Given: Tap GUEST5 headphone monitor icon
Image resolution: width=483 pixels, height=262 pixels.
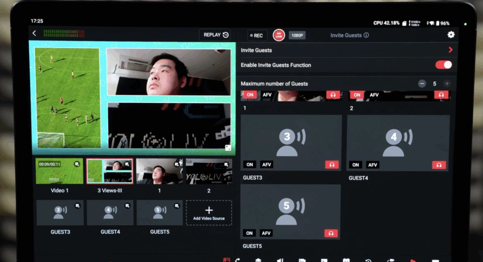Looking at the screenshot, I should pyautogui.click(x=331, y=233).
